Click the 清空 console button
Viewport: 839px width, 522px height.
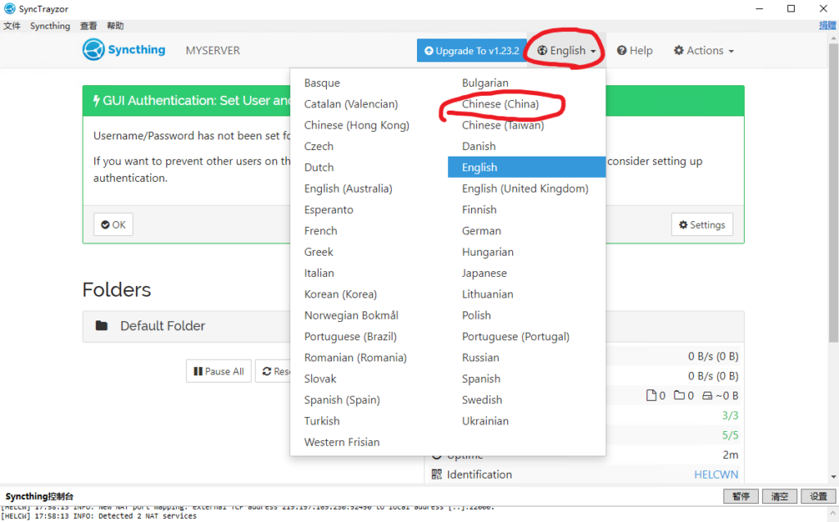click(780, 497)
